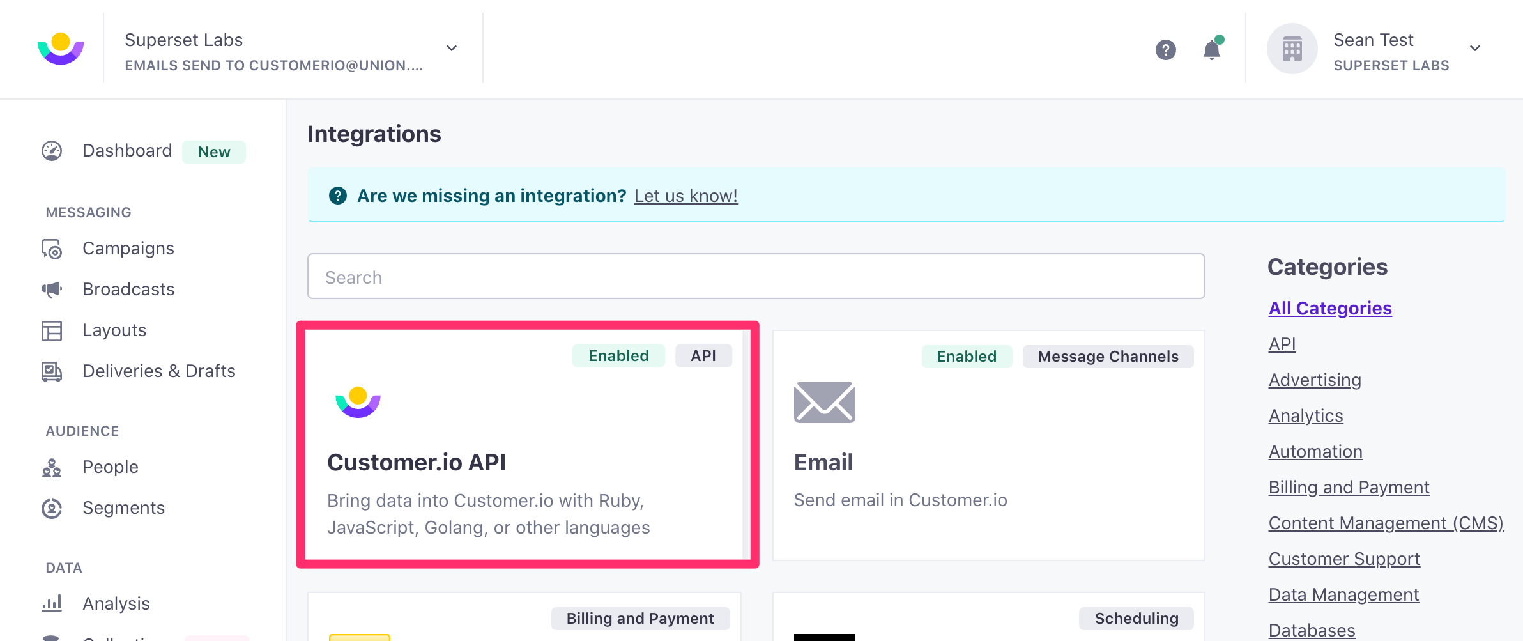Viewport: 1523px width, 641px height.
Task: Open Analysis in the sidebar
Action: pyautogui.click(x=116, y=604)
